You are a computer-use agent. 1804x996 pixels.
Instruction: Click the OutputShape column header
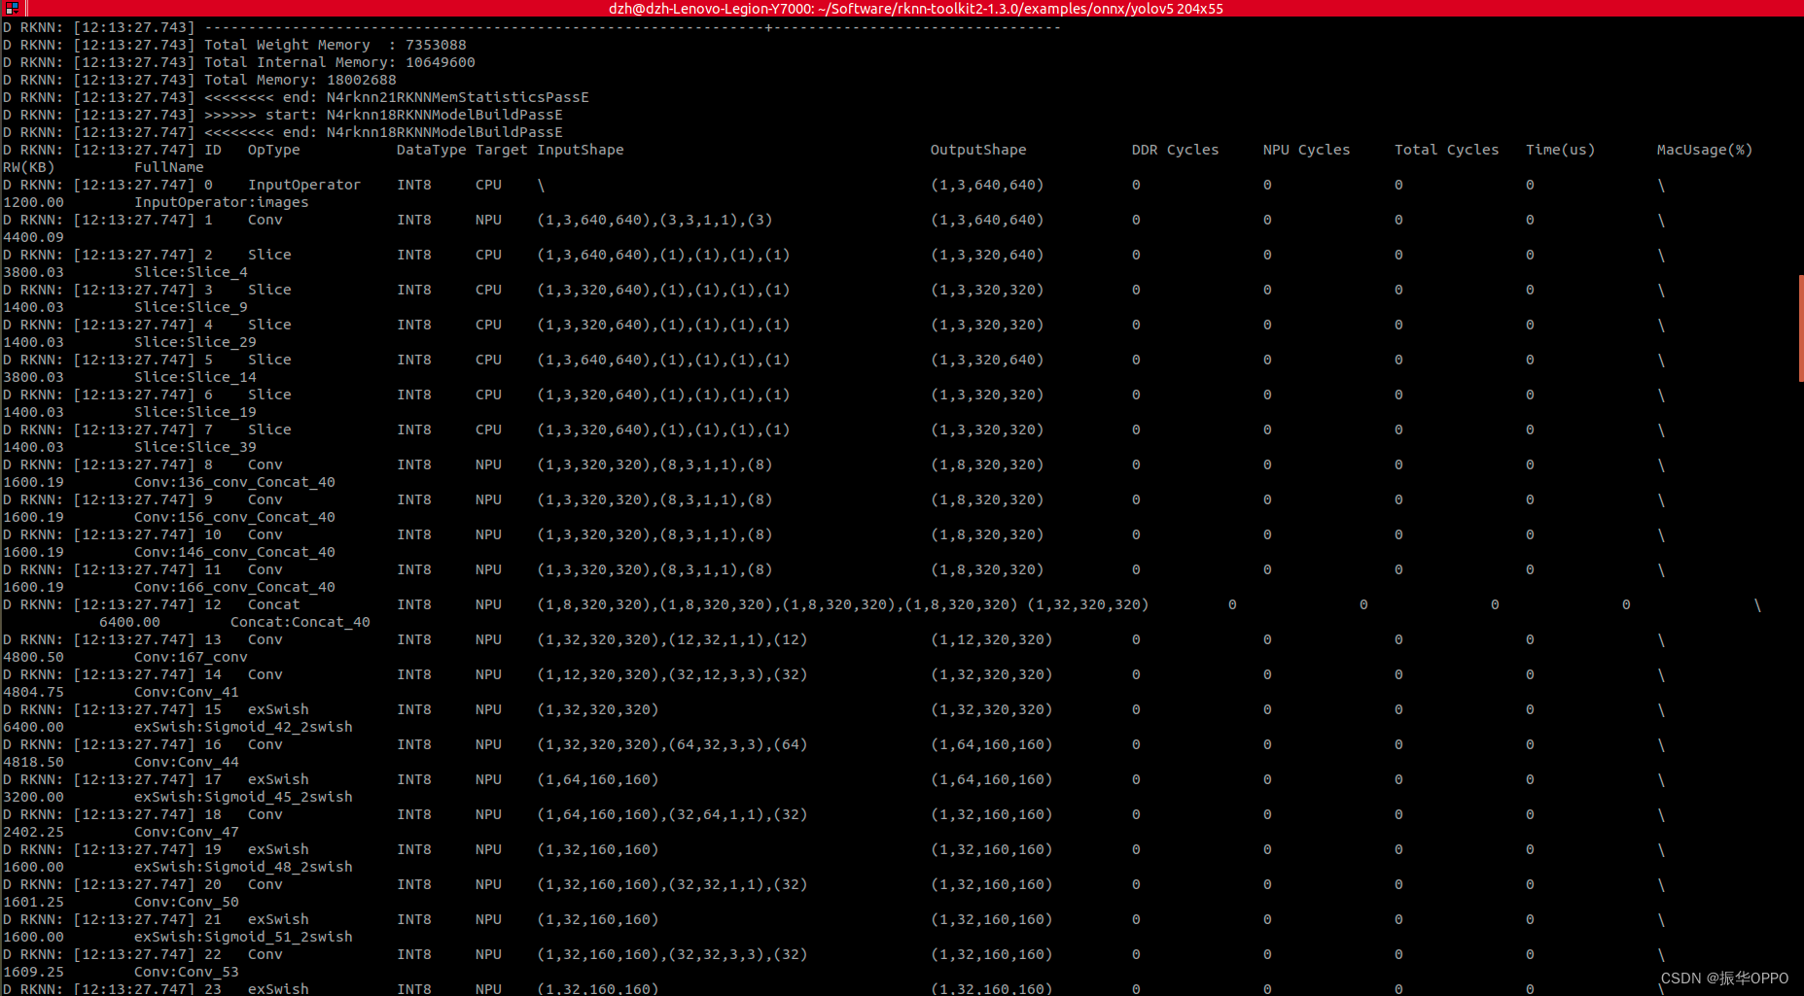[977, 150]
